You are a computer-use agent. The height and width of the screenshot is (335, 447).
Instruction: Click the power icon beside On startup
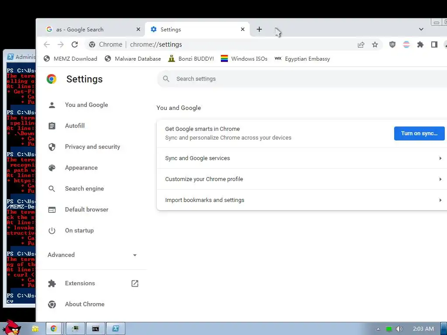coord(52,231)
